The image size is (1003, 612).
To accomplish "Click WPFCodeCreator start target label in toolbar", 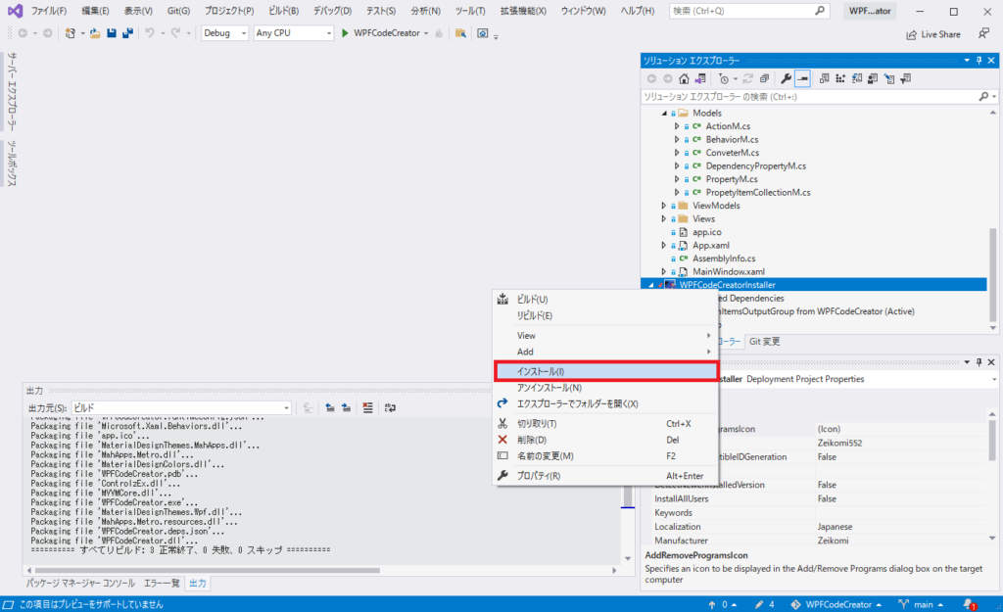I will (387, 33).
